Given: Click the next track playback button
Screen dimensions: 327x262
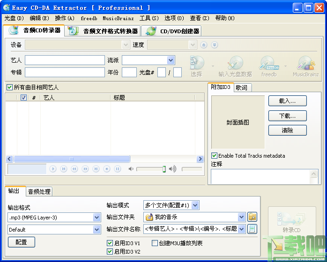Looking at the screenshot, I should click(96, 169).
